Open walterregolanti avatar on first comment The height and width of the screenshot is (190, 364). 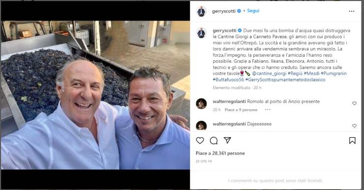[x=201, y=103]
